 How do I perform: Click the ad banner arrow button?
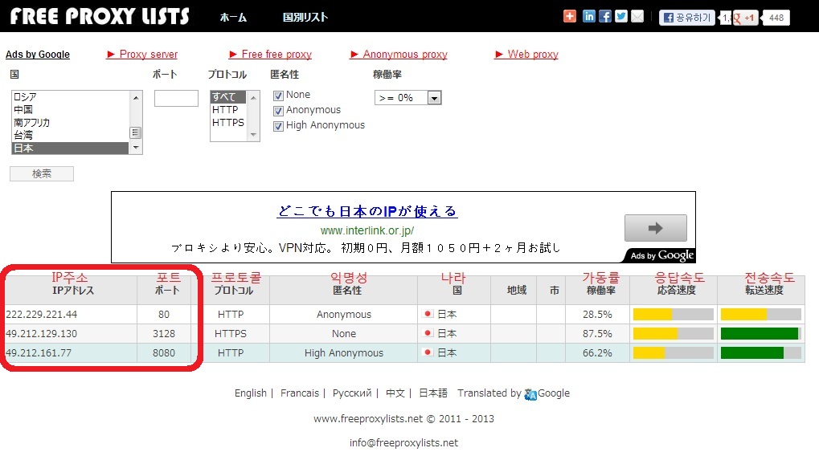pyautogui.click(x=656, y=228)
